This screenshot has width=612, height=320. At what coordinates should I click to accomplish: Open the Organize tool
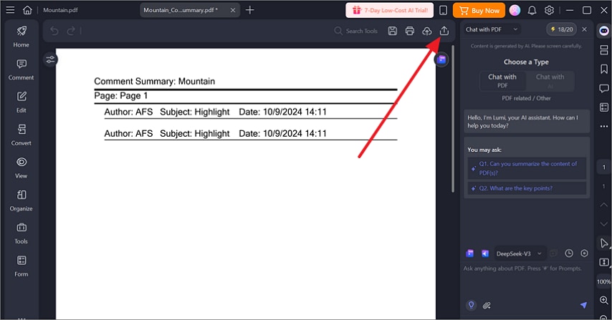click(21, 200)
